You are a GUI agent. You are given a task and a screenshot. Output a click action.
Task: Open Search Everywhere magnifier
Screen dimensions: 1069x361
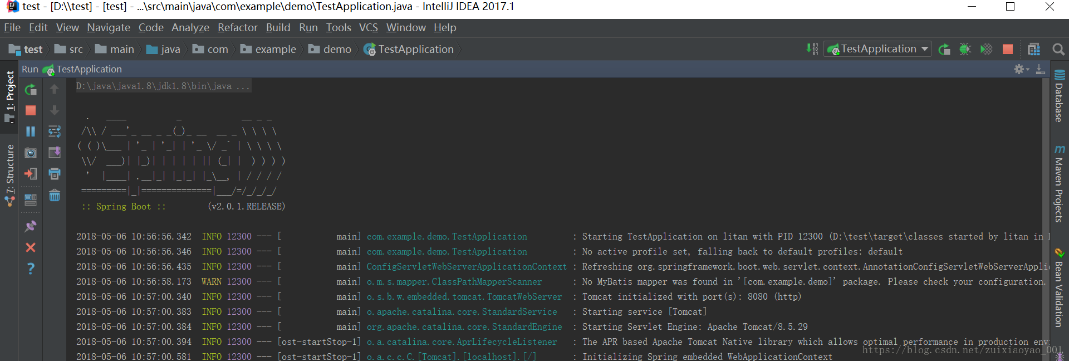1058,49
